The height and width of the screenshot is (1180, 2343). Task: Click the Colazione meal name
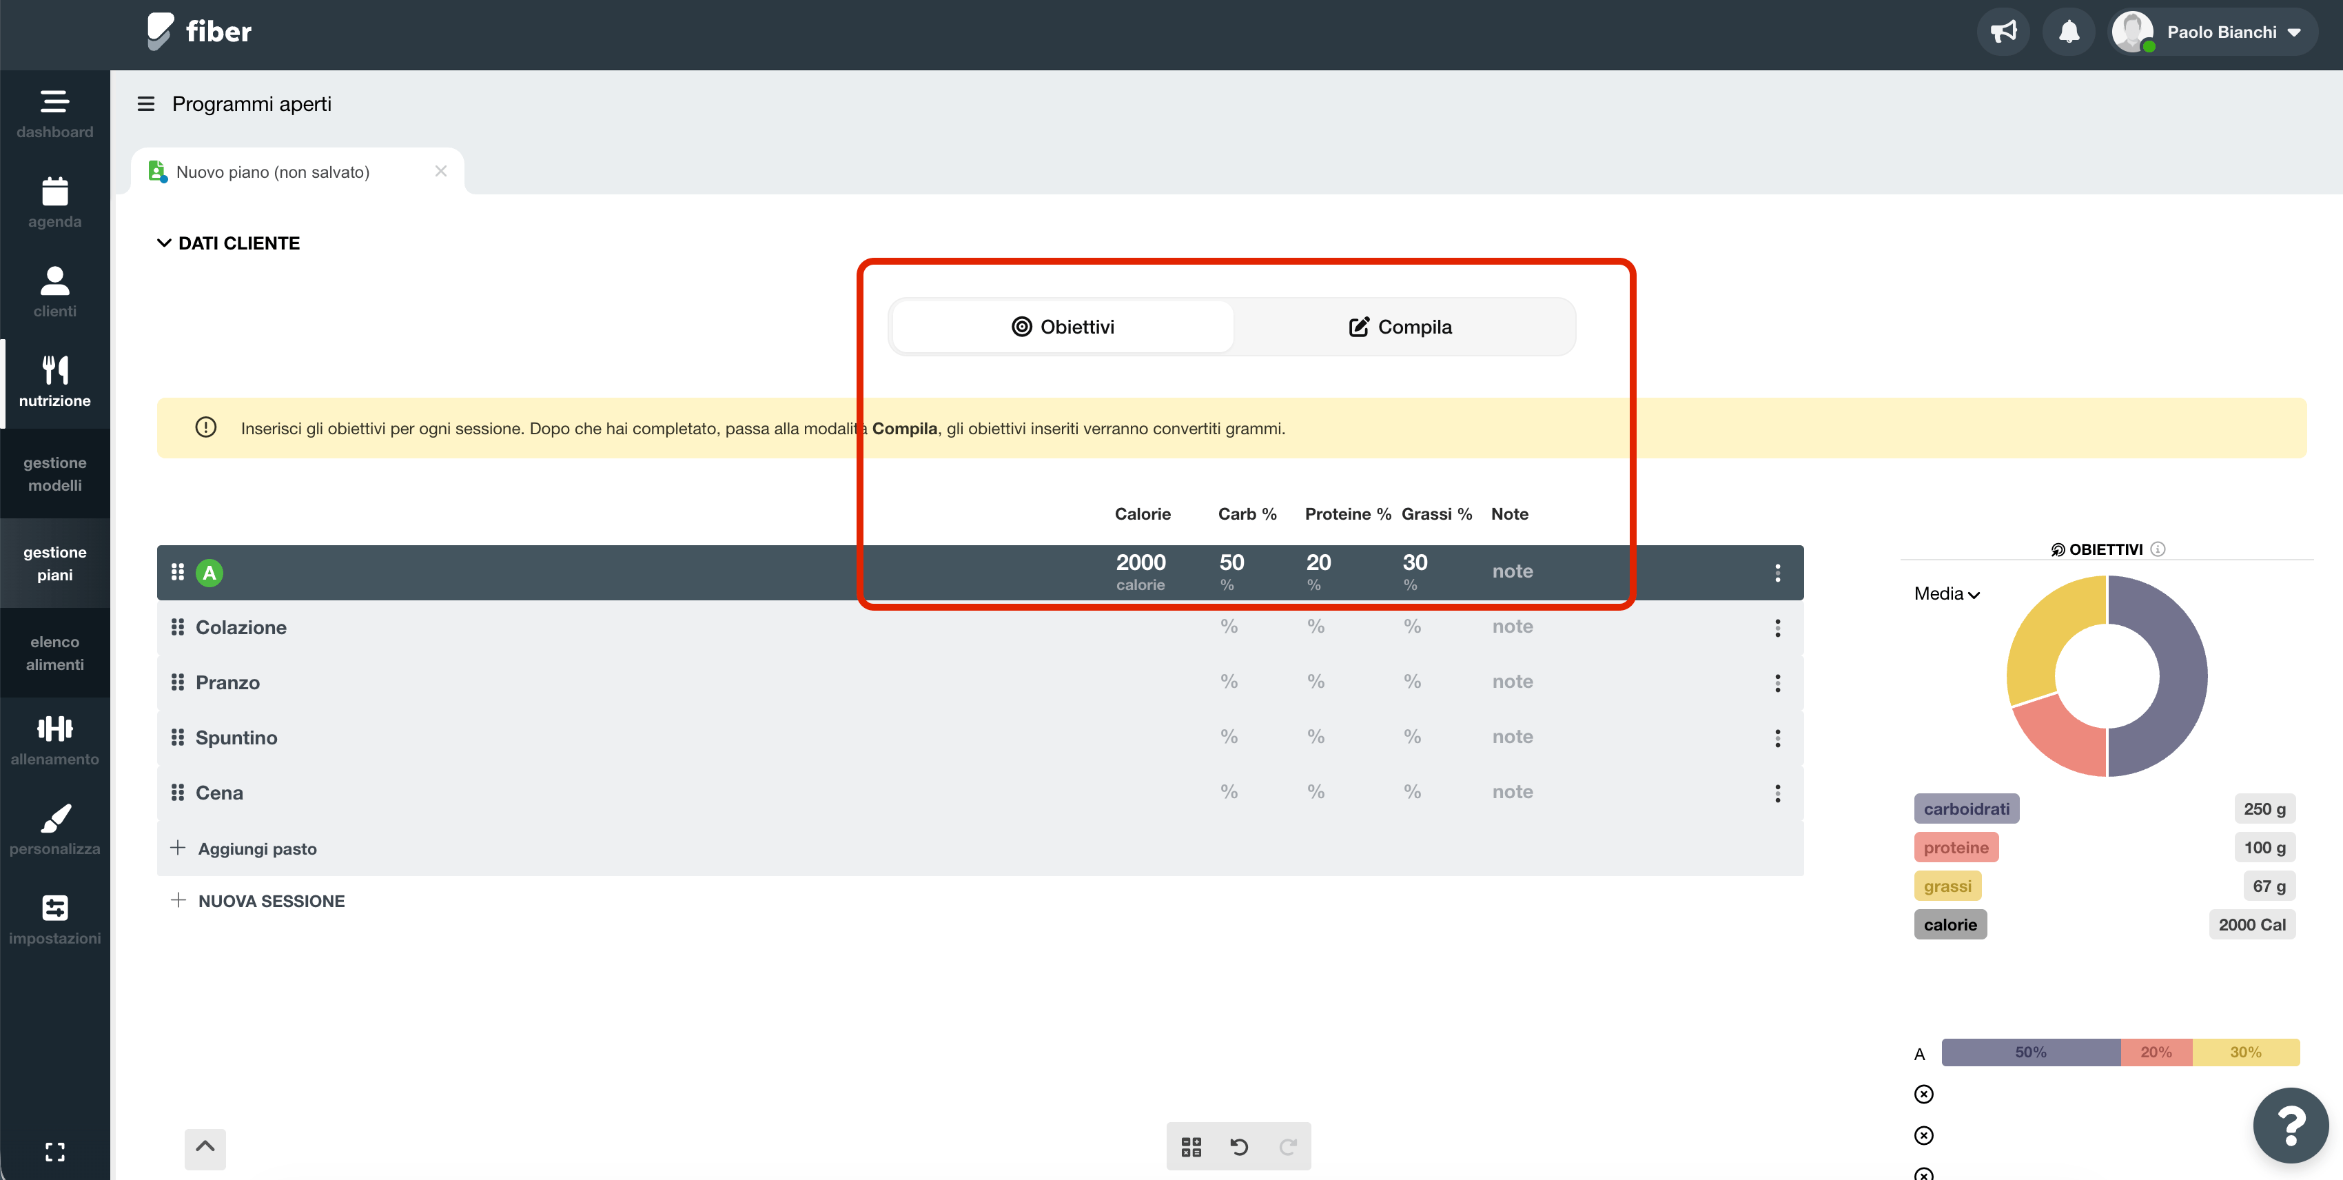[241, 627]
